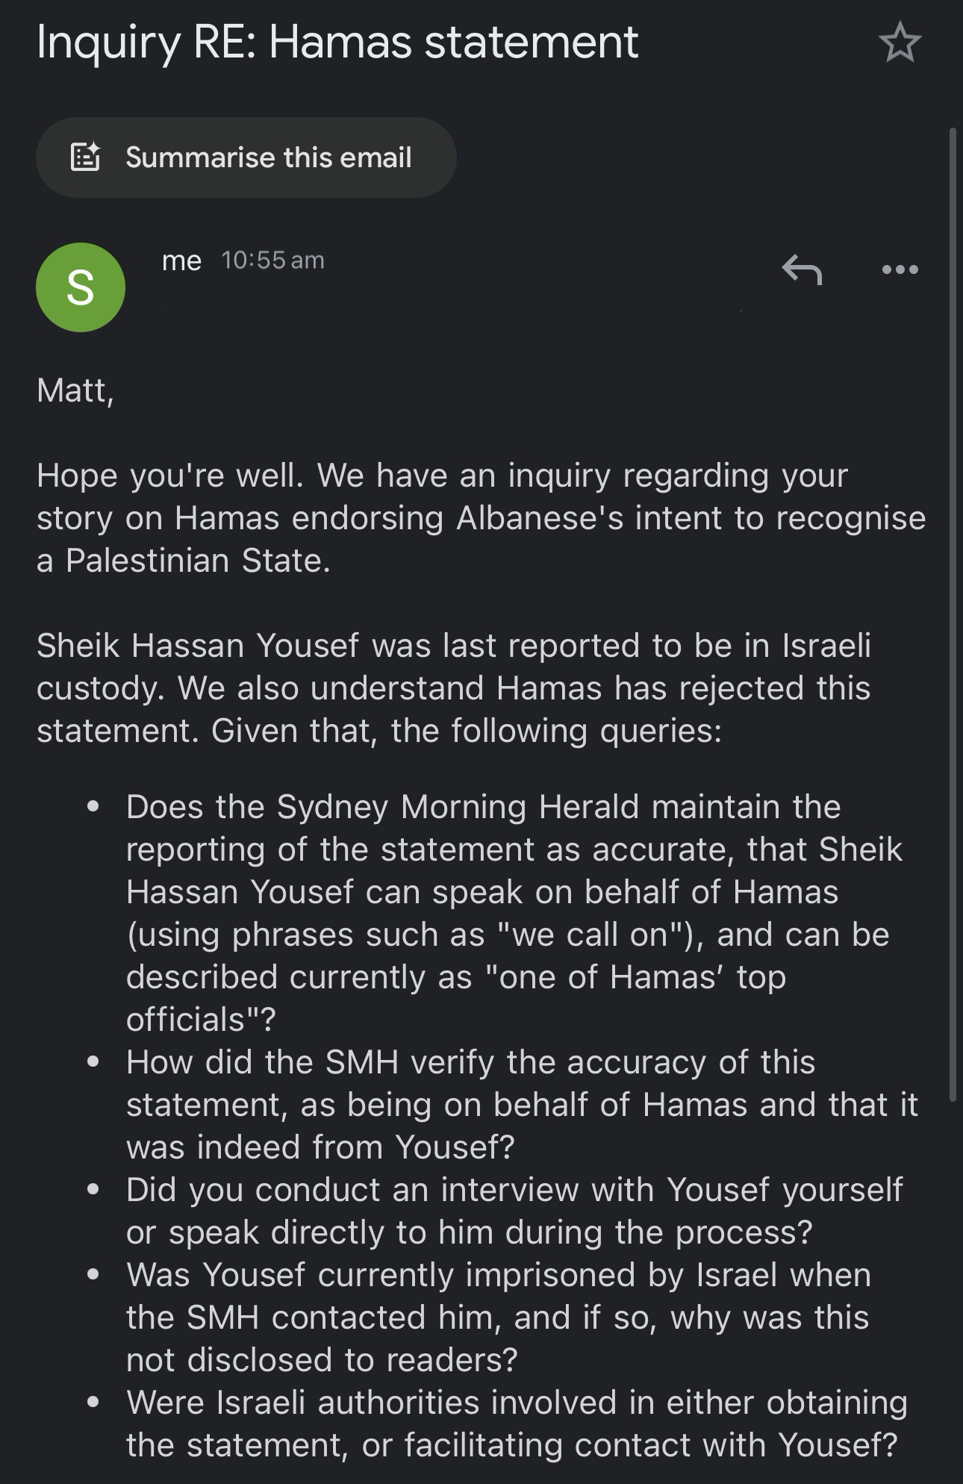Screen dimensions: 963x1484
Task: Select the "Were Israeli authorities involved" bullet
Action: pos(517,1403)
